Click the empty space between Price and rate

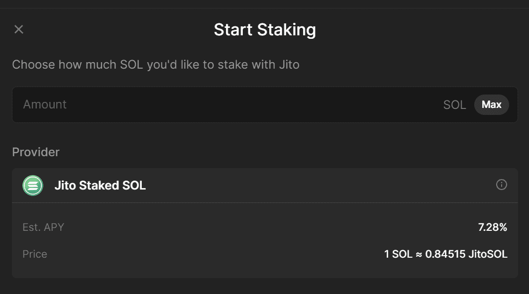click(214, 254)
